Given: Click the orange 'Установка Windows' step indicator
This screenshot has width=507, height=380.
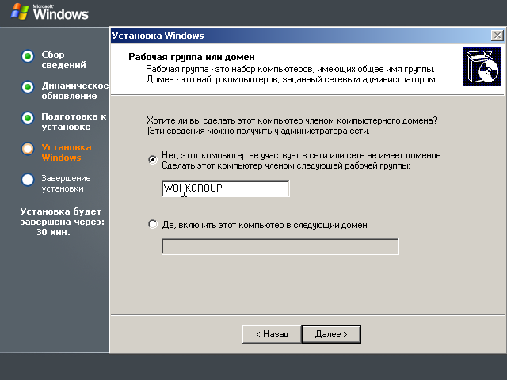Looking at the screenshot, I should 28,149.
